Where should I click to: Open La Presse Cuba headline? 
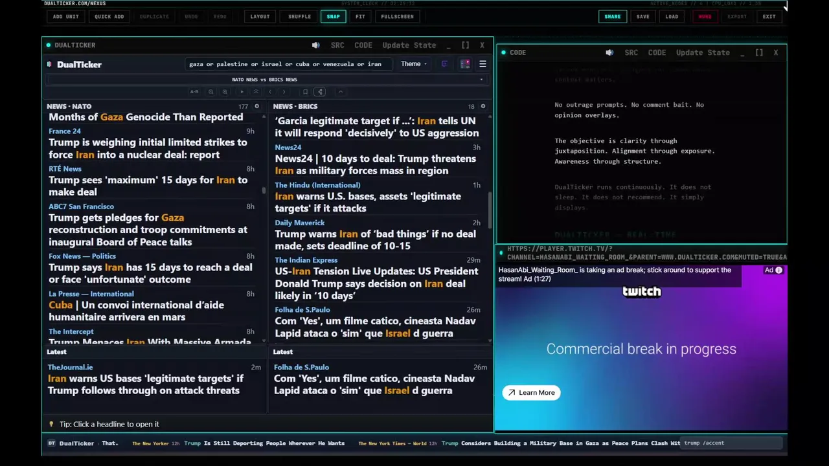(x=136, y=311)
